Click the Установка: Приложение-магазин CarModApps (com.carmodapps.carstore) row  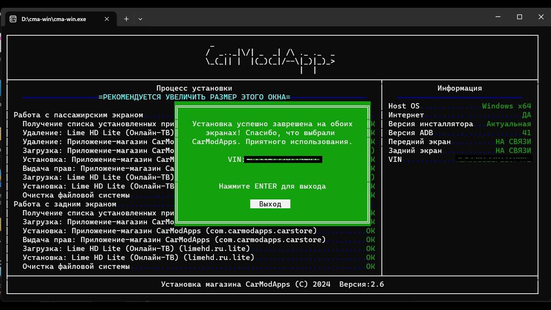(198, 231)
